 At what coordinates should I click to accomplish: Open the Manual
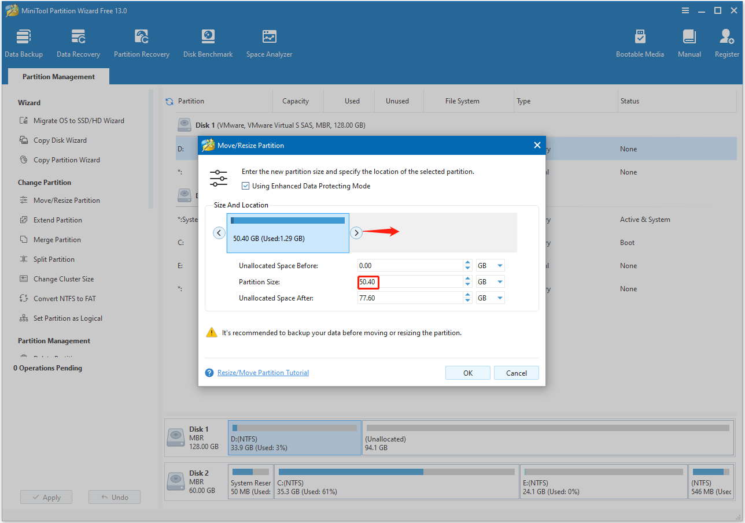[x=688, y=42]
